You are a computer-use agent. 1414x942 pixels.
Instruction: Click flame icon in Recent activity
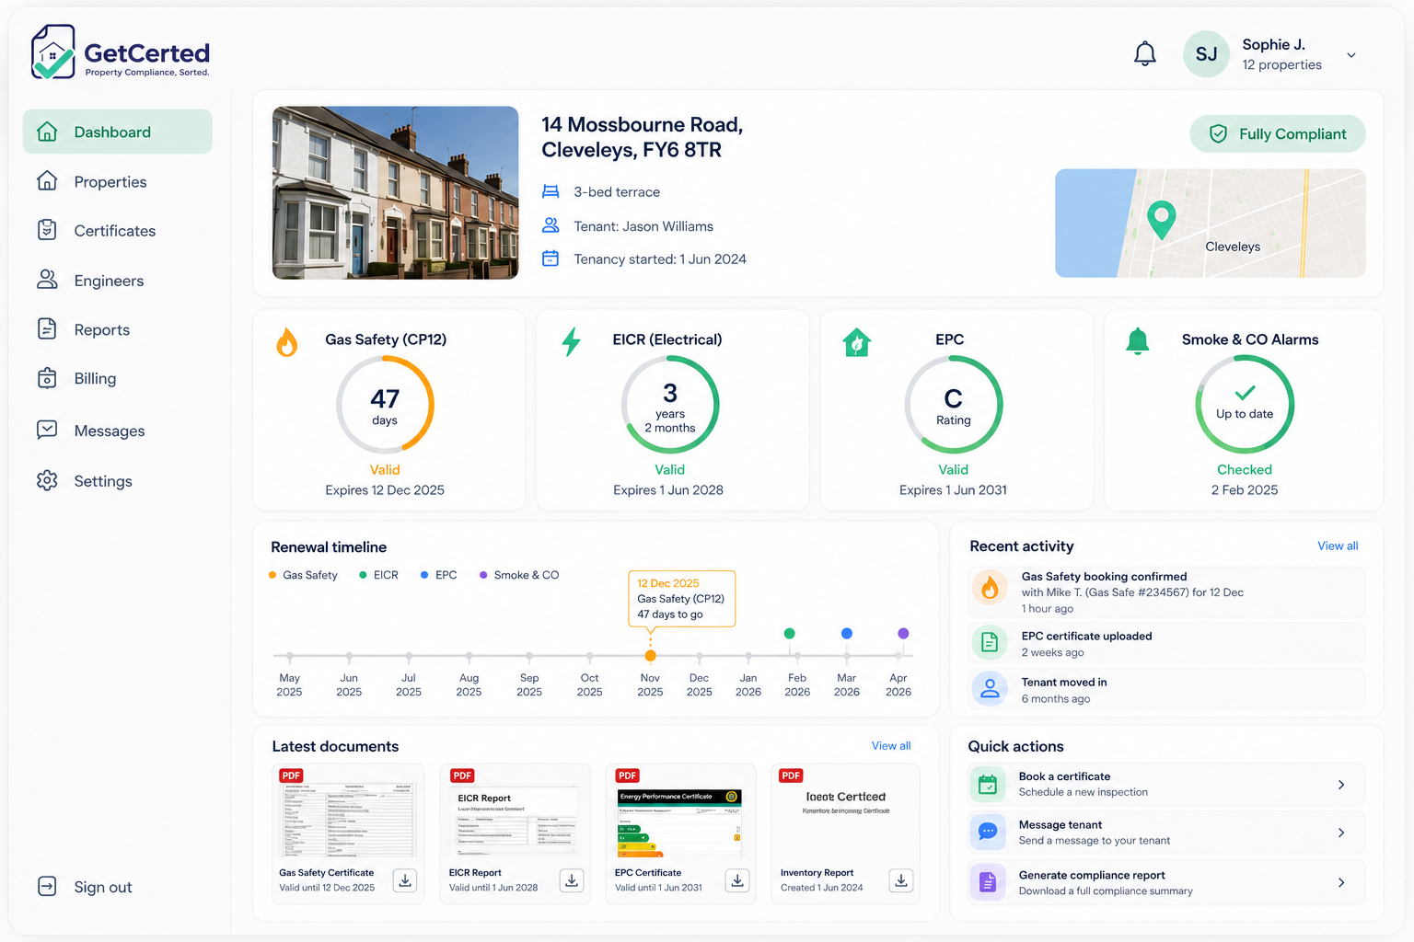[x=990, y=587]
